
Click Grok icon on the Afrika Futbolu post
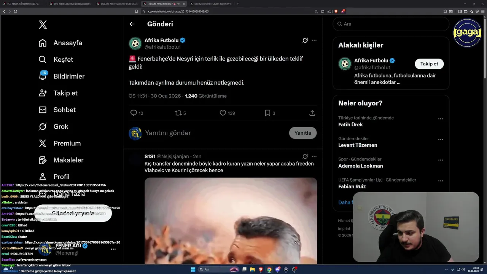pyautogui.click(x=305, y=40)
